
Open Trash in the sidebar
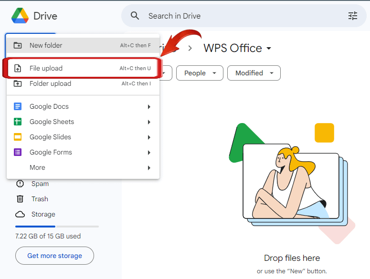click(40, 199)
